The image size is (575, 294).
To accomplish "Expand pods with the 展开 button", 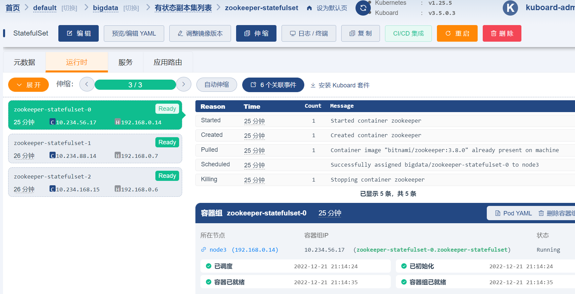I will [28, 85].
